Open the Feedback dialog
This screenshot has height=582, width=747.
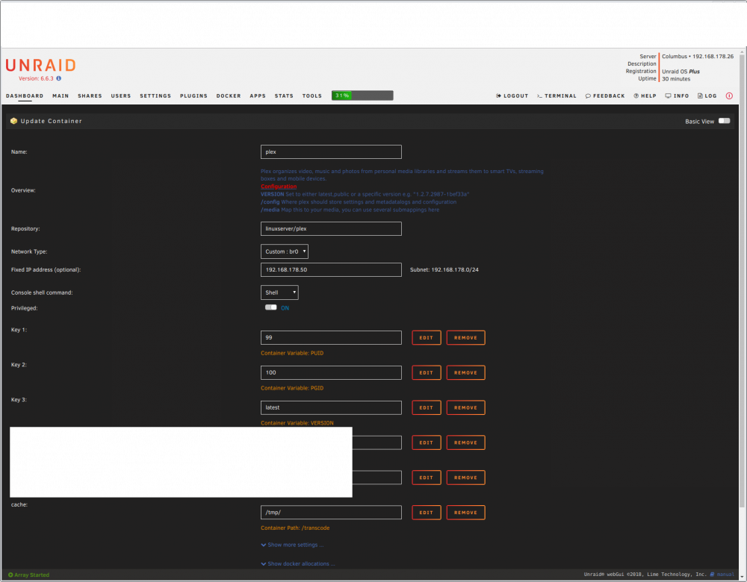click(605, 96)
